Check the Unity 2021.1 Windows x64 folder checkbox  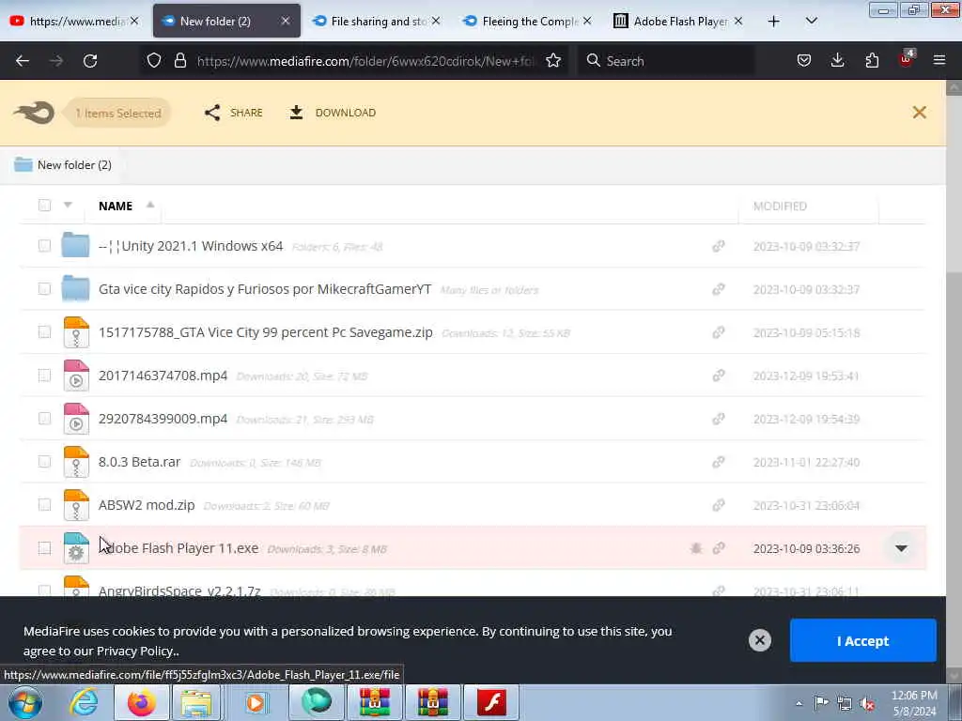tap(44, 246)
